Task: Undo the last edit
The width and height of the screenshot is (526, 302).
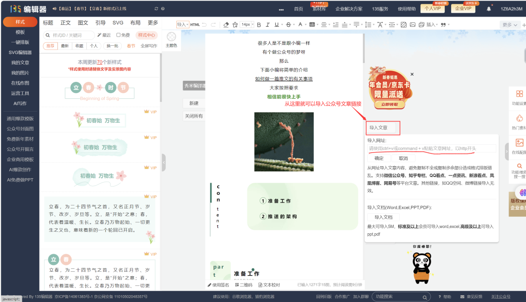Action: (x=204, y=24)
